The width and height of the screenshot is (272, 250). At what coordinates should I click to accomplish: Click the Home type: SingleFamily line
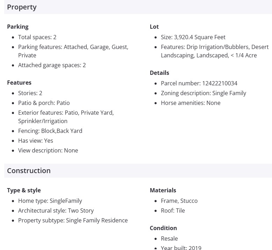[50, 201]
